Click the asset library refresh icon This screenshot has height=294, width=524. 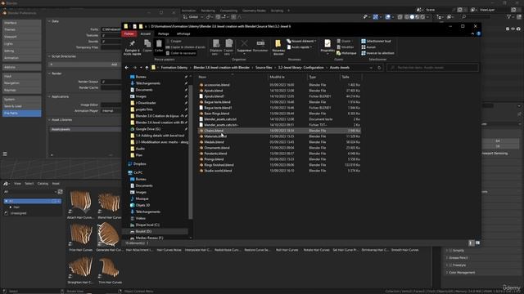click(x=60, y=192)
